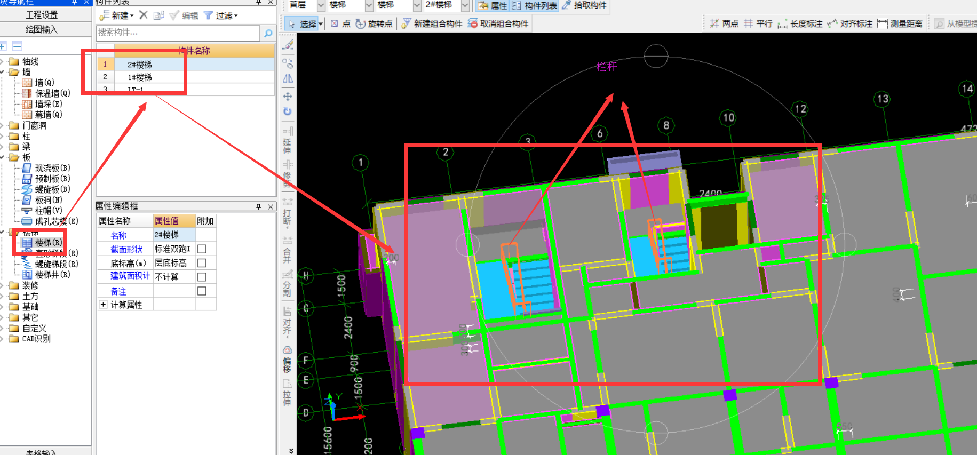977x455 pixels.
Task: Select 成孔芯模(E) tree item
Action: [50, 221]
